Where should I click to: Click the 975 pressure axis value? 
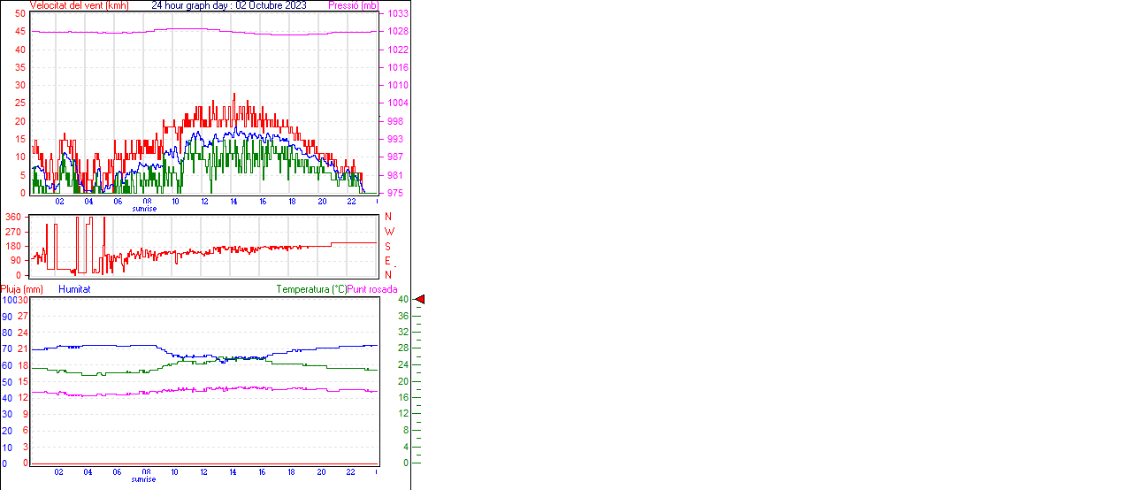pyautogui.click(x=395, y=193)
